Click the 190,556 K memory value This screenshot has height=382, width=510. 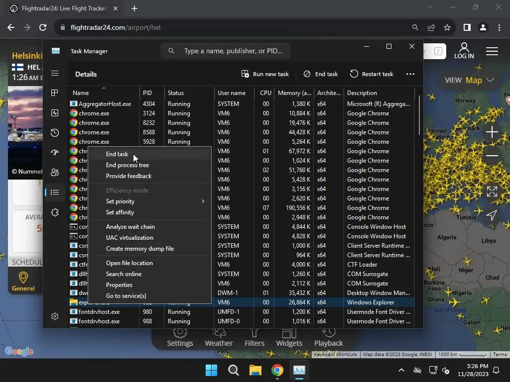pyautogui.click(x=298, y=208)
